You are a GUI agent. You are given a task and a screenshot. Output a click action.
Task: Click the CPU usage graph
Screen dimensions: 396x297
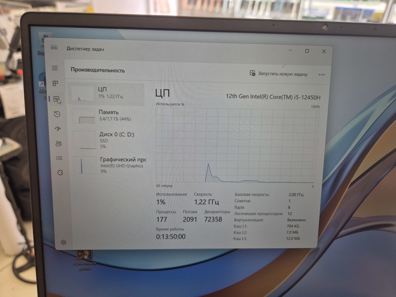click(x=235, y=145)
